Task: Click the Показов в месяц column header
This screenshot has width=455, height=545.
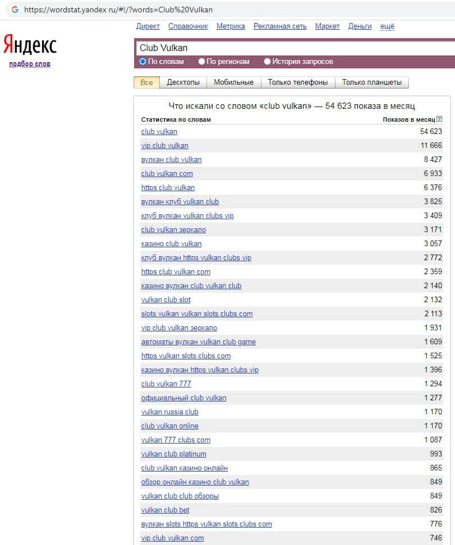Action: pyautogui.click(x=409, y=119)
